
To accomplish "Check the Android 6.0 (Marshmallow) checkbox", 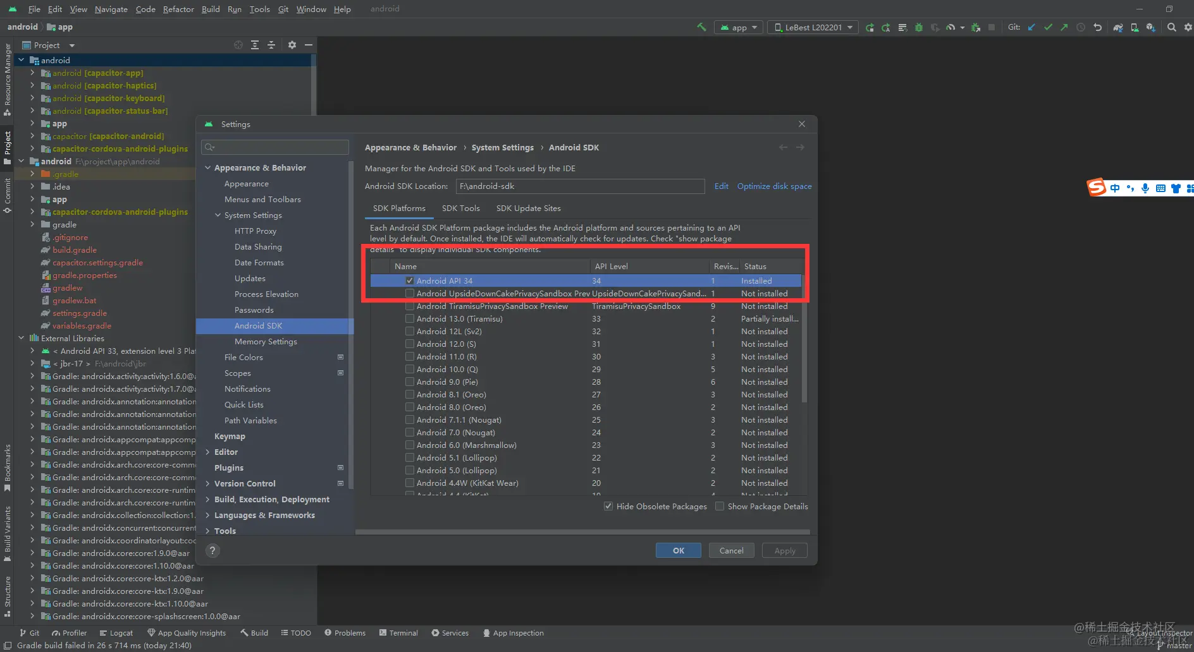I will tap(410, 445).
